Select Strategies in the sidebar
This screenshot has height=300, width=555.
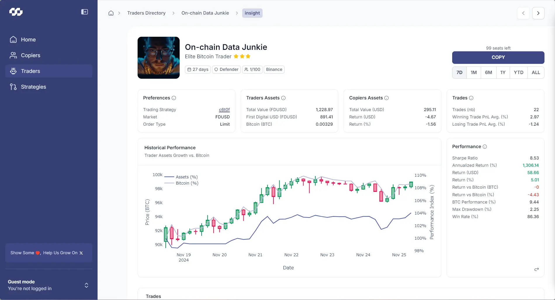pyautogui.click(x=33, y=87)
